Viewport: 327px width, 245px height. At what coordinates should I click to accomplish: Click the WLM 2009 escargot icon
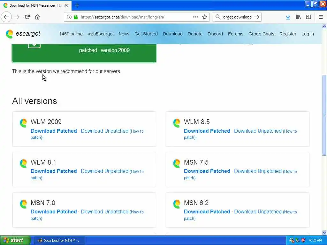coord(24,123)
